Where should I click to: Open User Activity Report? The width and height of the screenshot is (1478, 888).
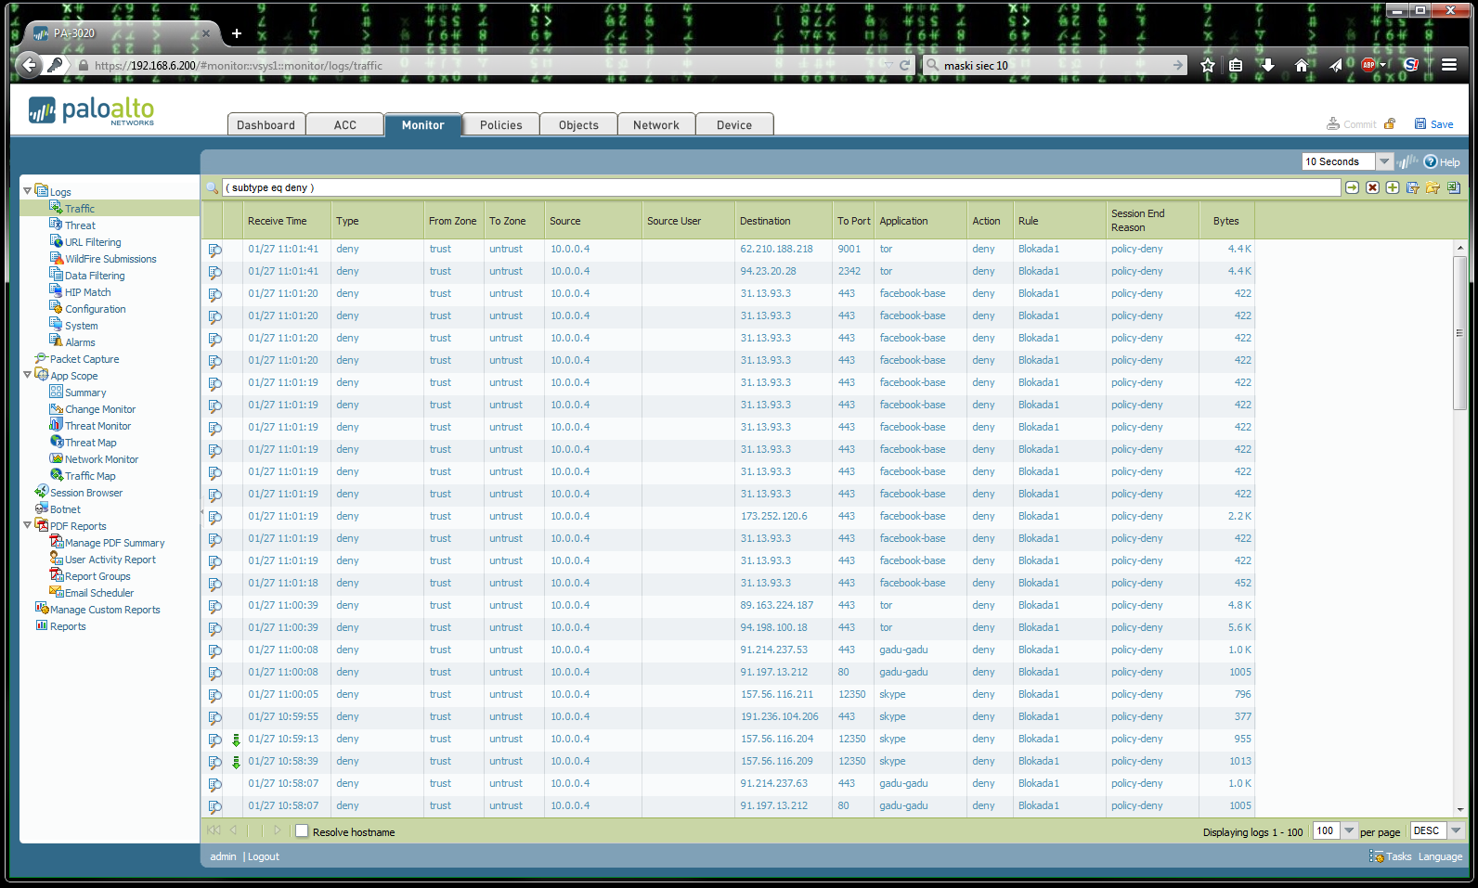click(x=110, y=560)
